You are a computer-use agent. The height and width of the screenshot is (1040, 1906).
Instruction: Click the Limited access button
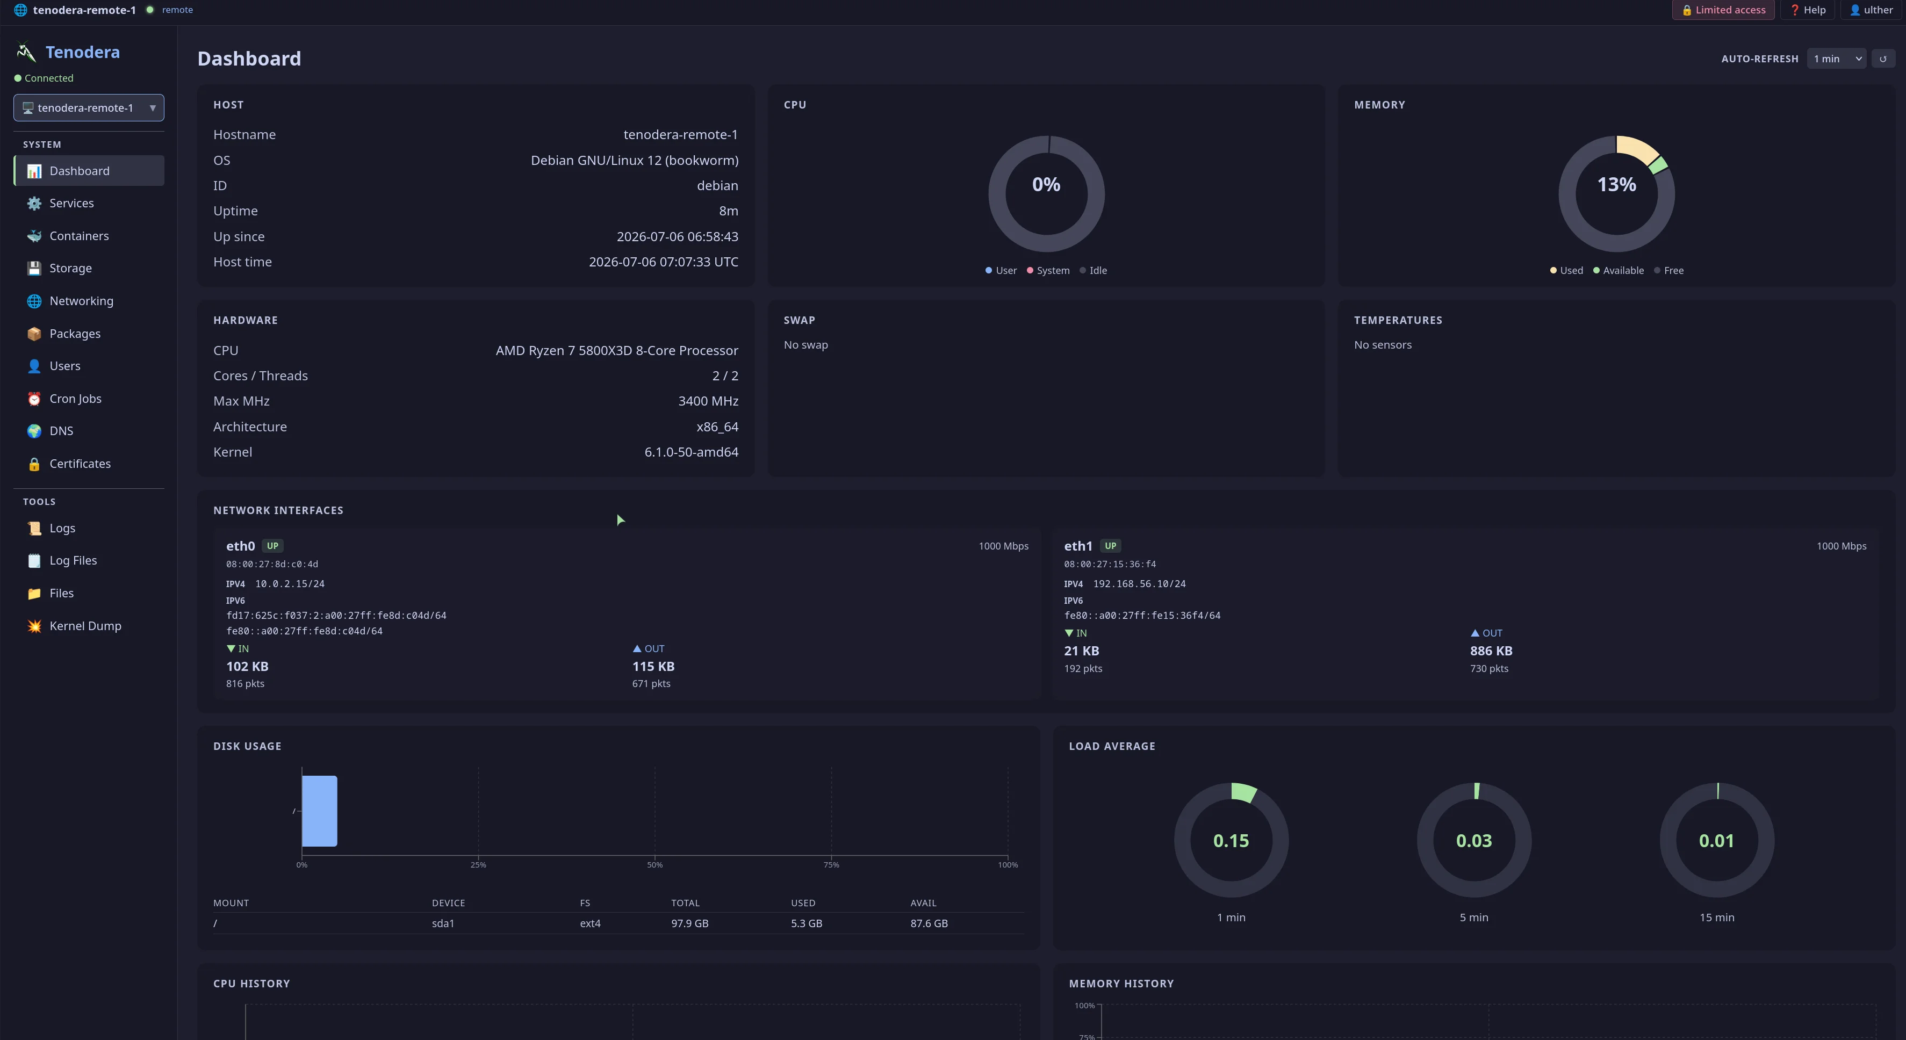click(1723, 10)
